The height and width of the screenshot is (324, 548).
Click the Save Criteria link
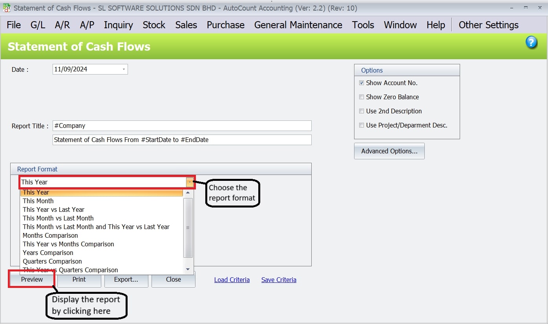coord(279,279)
